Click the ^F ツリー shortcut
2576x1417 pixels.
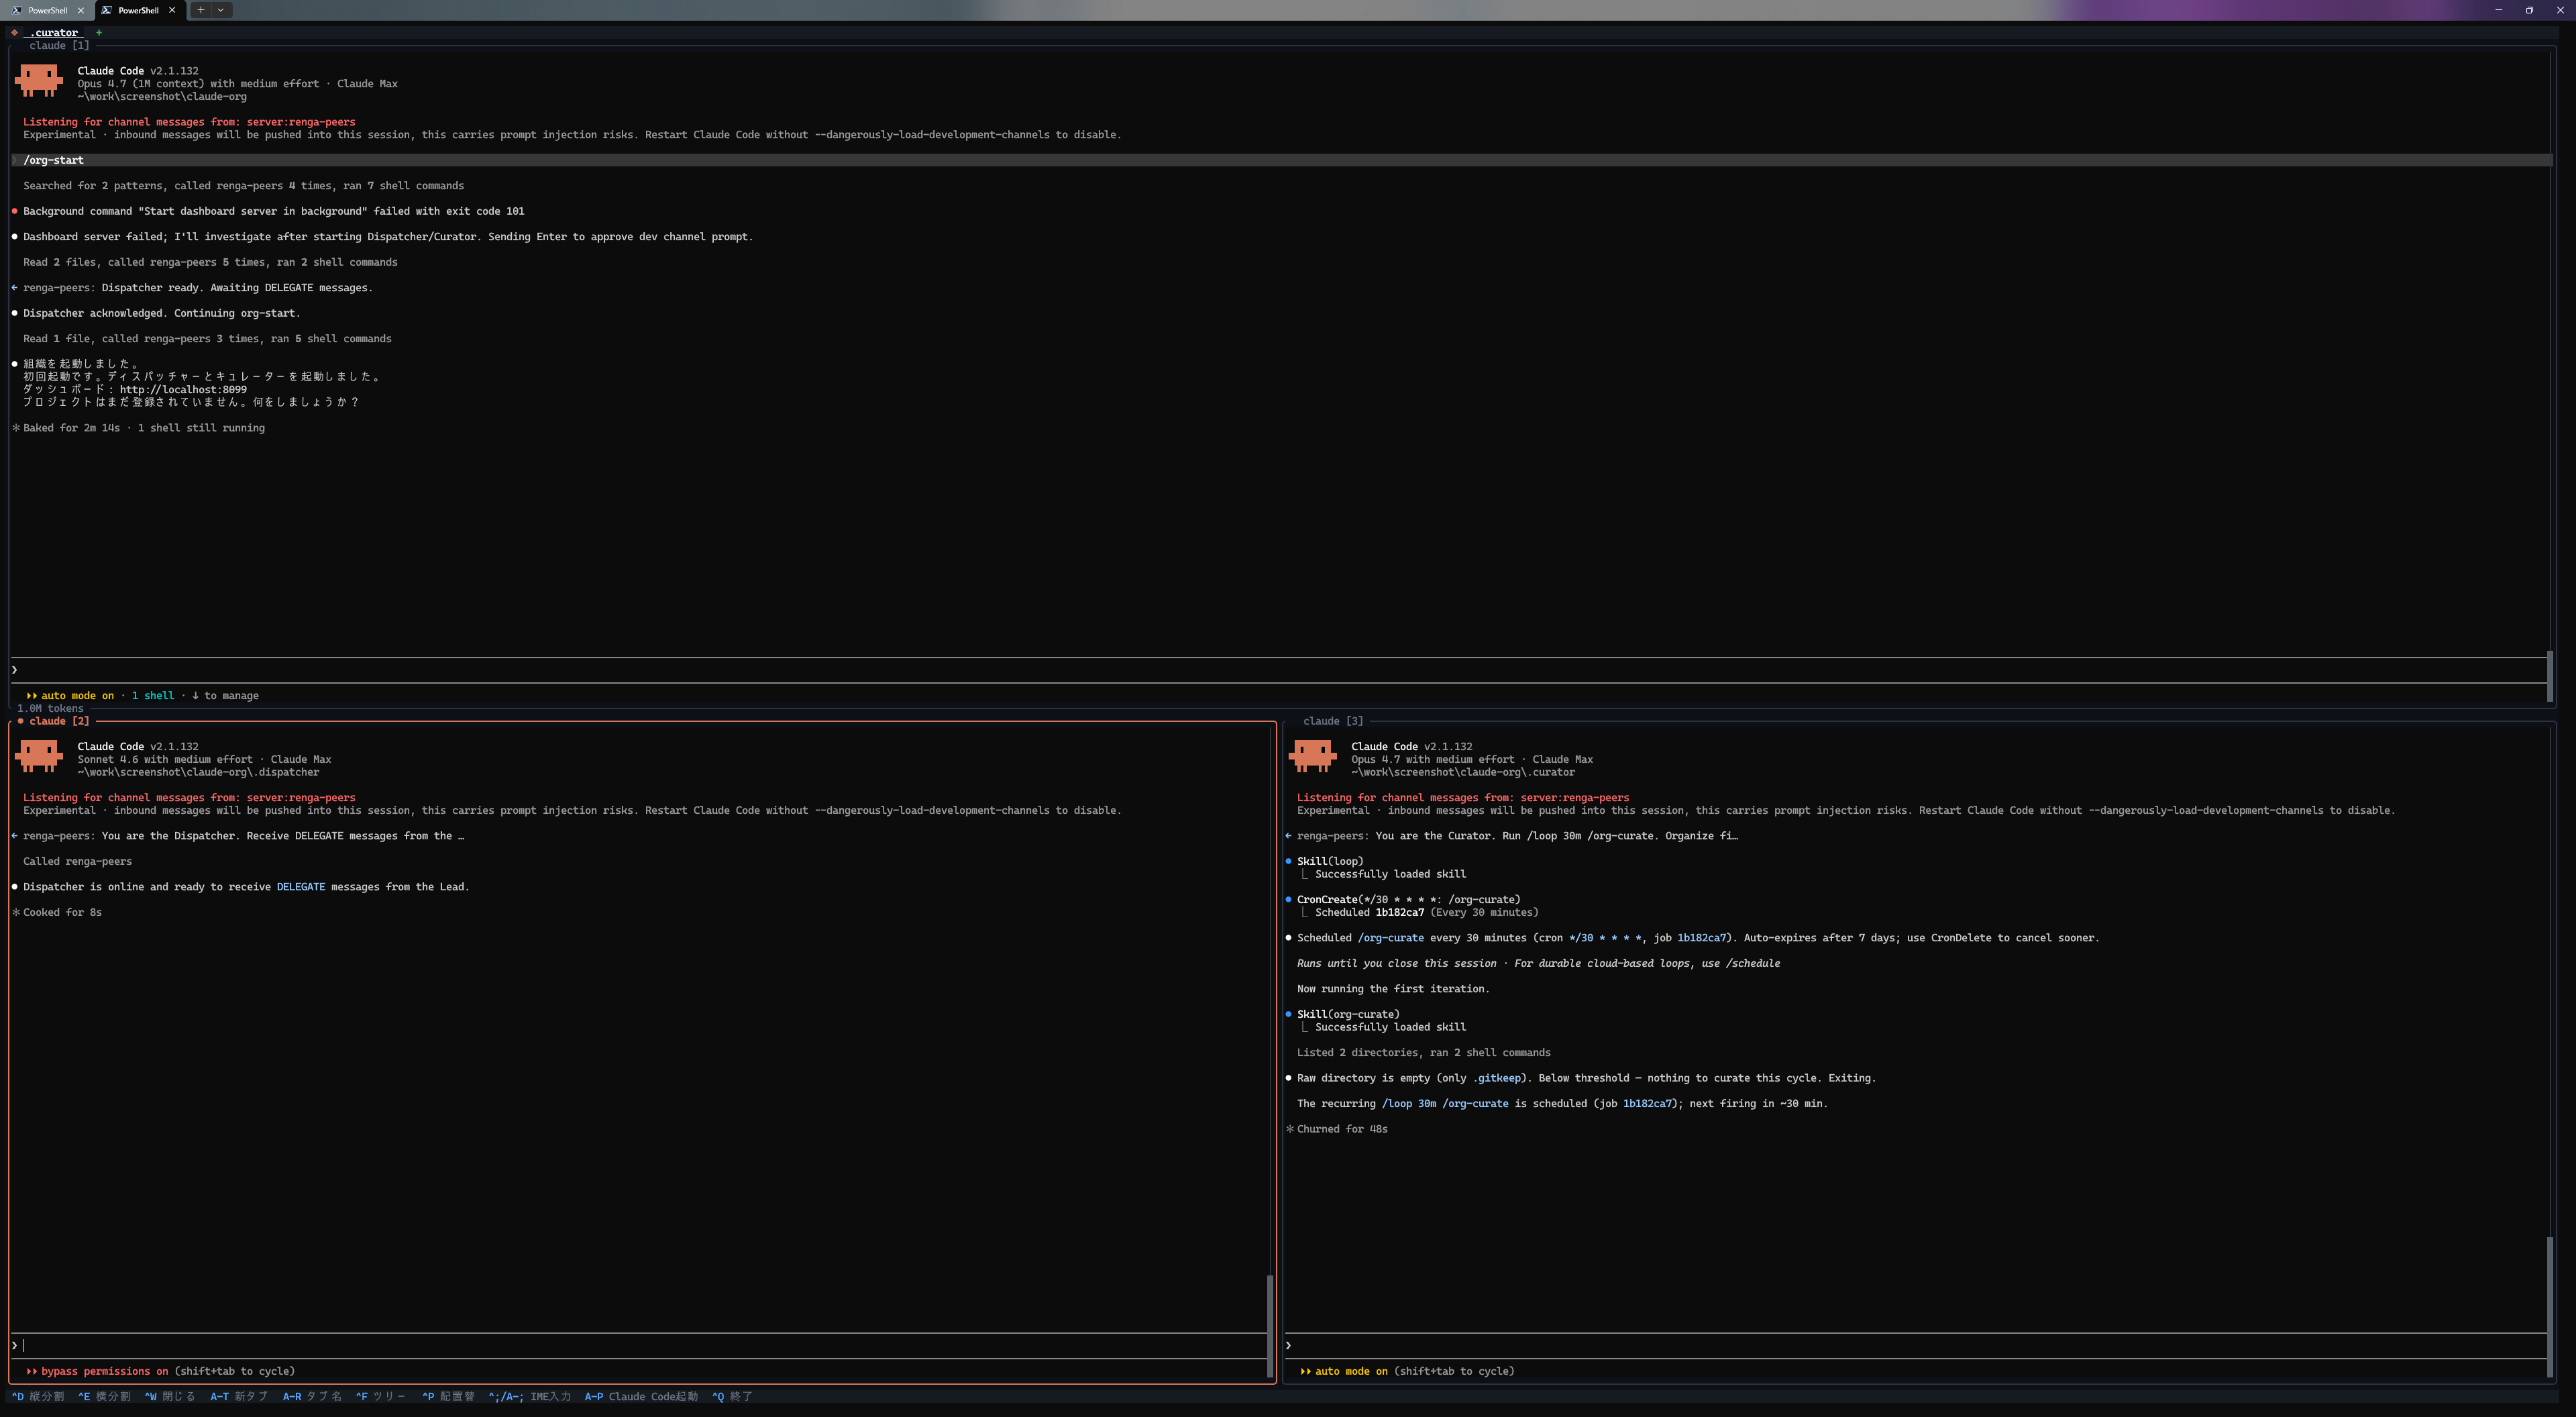point(381,1397)
